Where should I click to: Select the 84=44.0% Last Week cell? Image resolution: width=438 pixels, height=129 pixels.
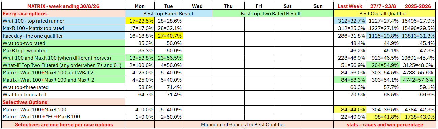tap(350, 110)
